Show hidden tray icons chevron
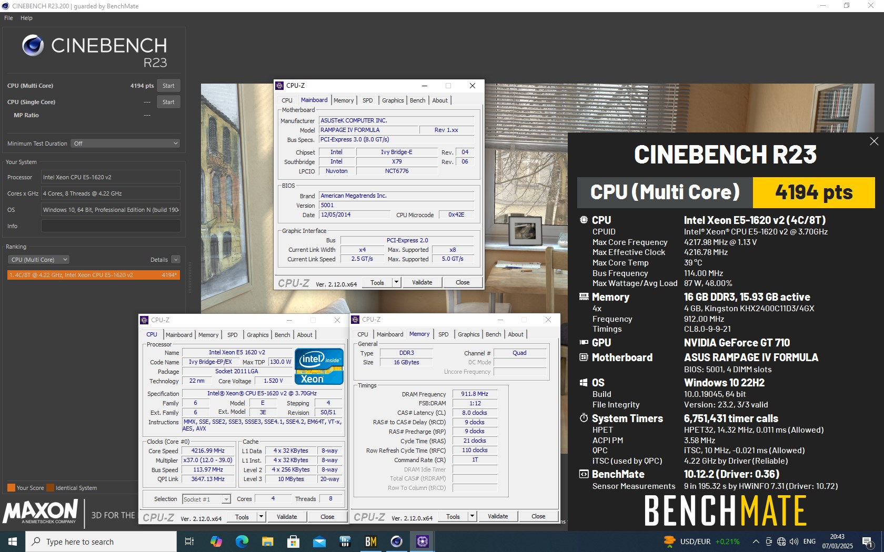 [756, 541]
